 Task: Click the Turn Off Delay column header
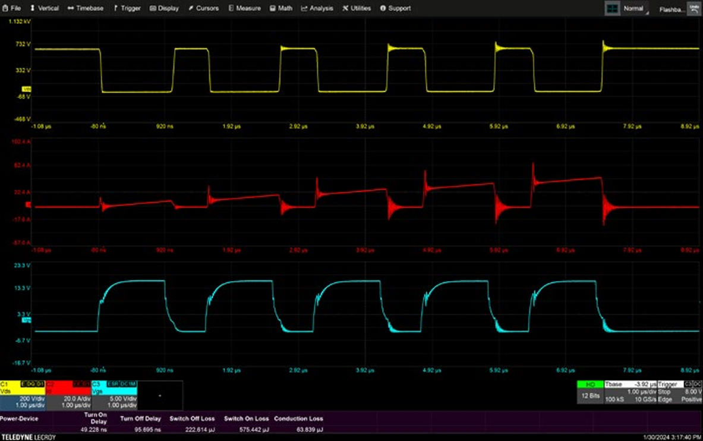140,418
